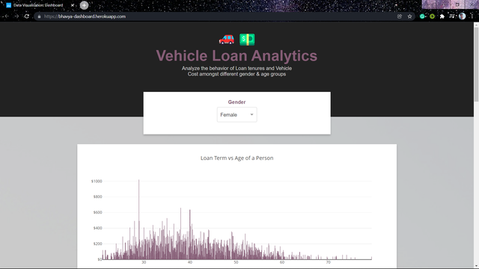
Task: Click the x-axis tick label 60
Action: click(282, 262)
